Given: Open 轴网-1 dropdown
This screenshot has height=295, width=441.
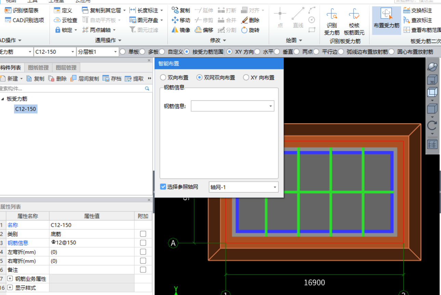Looking at the screenshot, I should pyautogui.click(x=275, y=187).
